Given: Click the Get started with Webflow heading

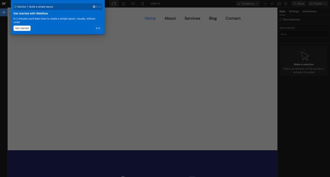Looking at the screenshot, I should pos(31,14).
